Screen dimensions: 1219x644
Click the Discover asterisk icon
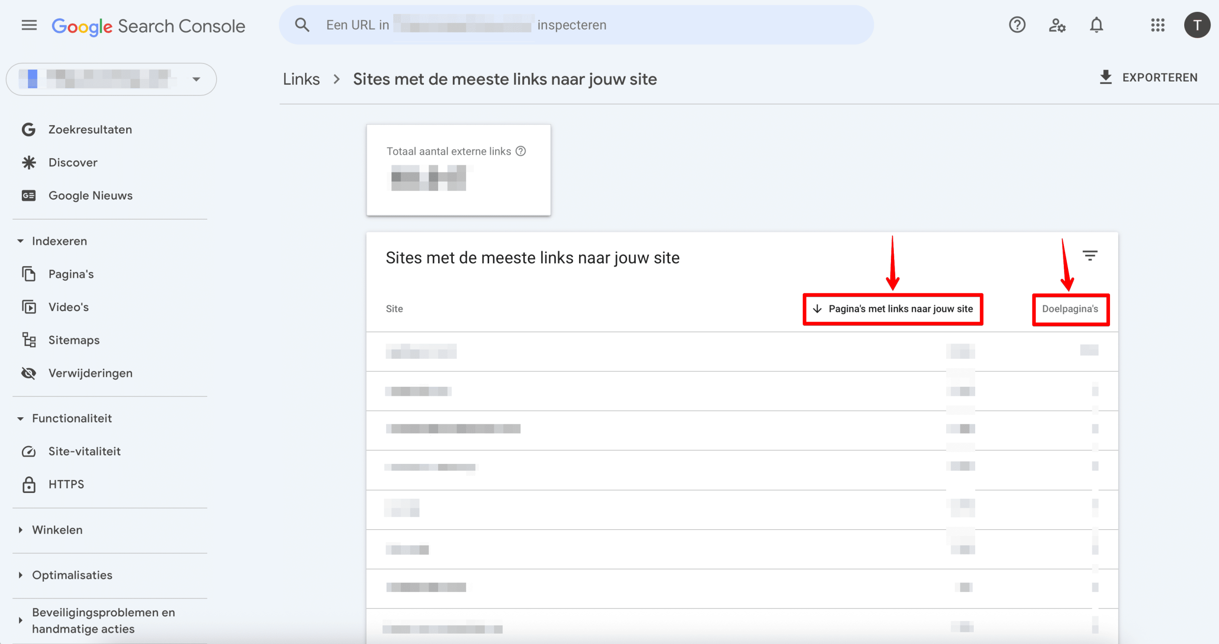click(29, 162)
